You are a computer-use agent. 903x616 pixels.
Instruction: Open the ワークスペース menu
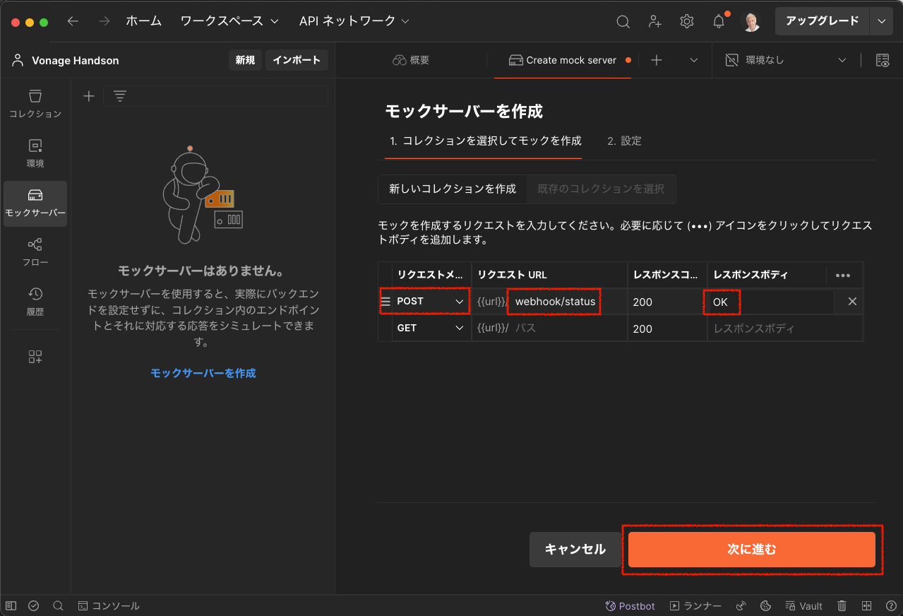click(229, 21)
